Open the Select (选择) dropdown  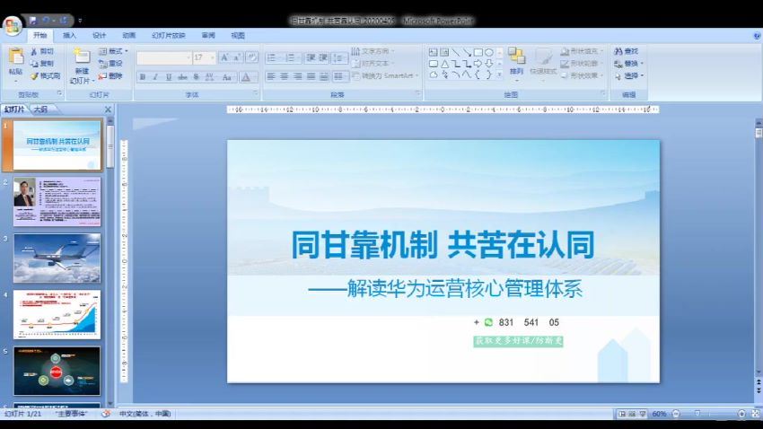628,76
